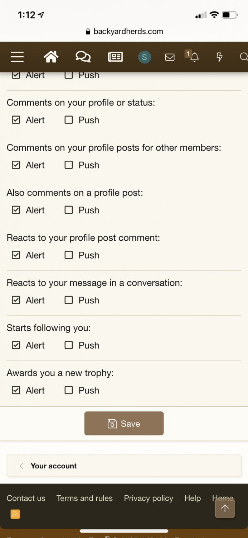Image resolution: width=248 pixels, height=538 pixels.
Task: Tap the RSS feed icon
Action: click(x=15, y=514)
